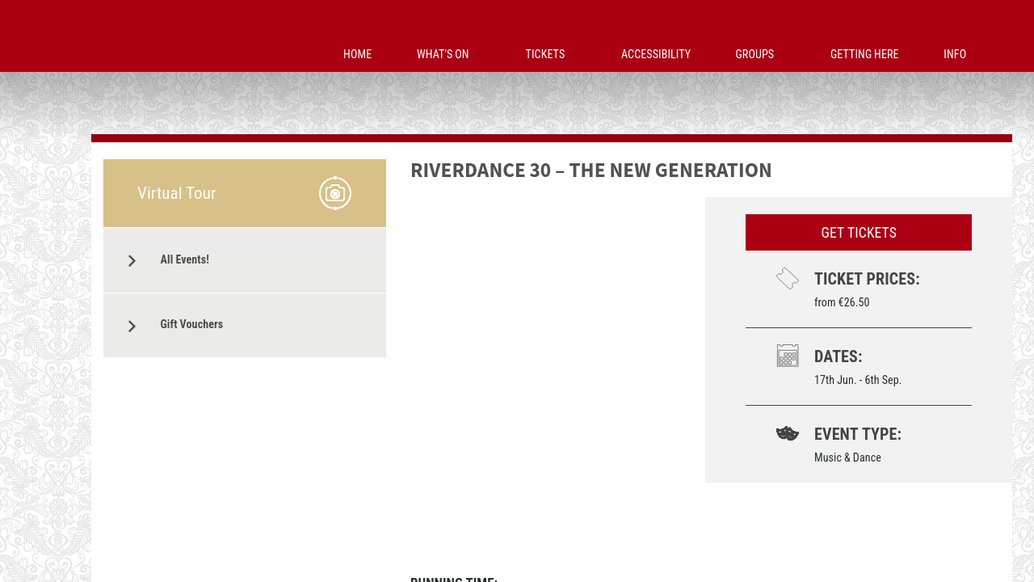Click the ticket icon beside Ticket Prices
Screen dimensions: 1034x582
click(x=788, y=279)
